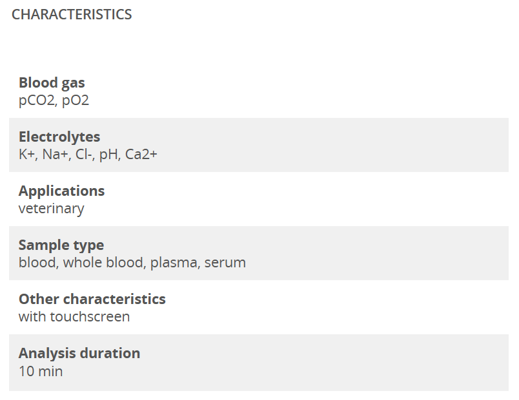Click the veterinary value

(x=51, y=209)
